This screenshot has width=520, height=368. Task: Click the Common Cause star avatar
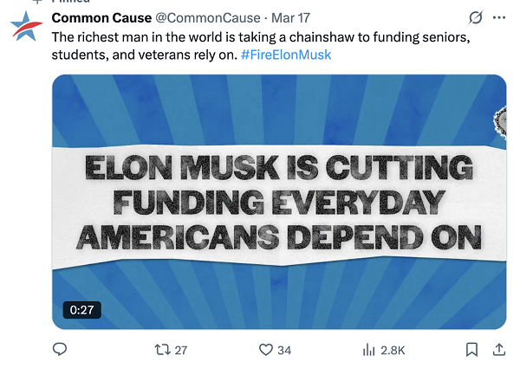coord(27,27)
